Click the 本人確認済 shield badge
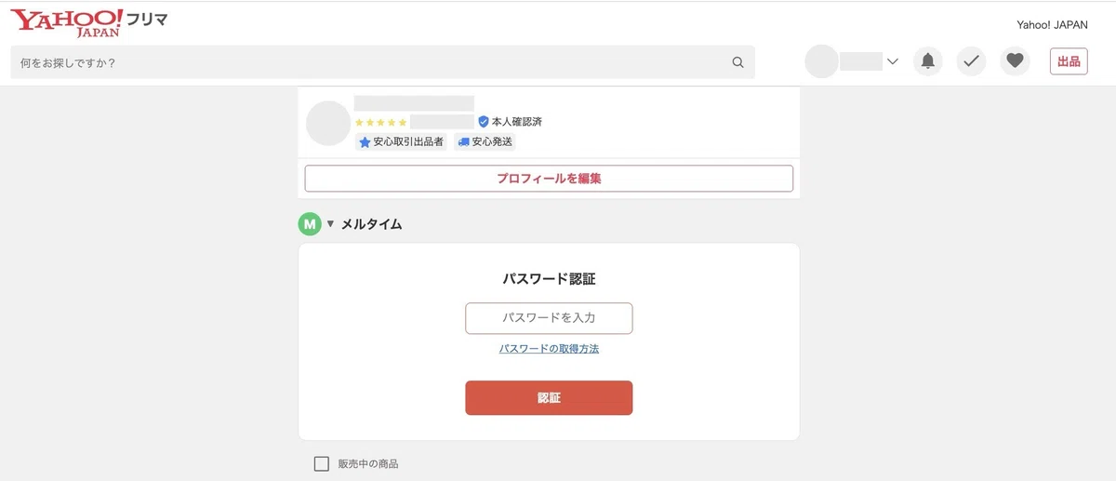Viewport: 1116px width, 481px height. (x=510, y=122)
